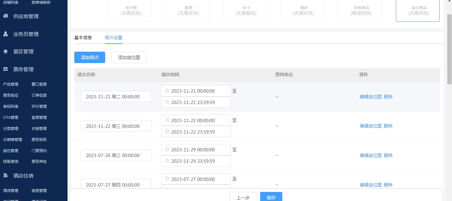
Task: Open 产品管理 in the sidebar menu
Action: pos(11,84)
